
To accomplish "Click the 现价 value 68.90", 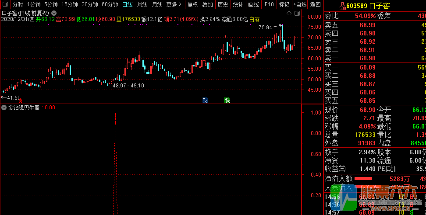I will pyautogui.click(x=368, y=110).
